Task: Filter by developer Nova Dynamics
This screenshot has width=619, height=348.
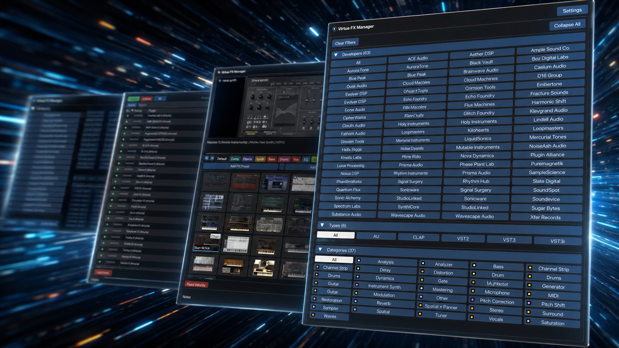Action: (477, 156)
